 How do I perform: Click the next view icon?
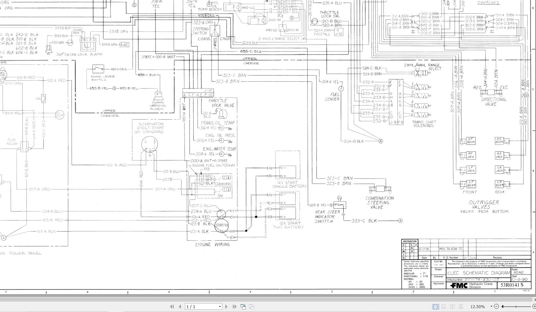(252, 306)
